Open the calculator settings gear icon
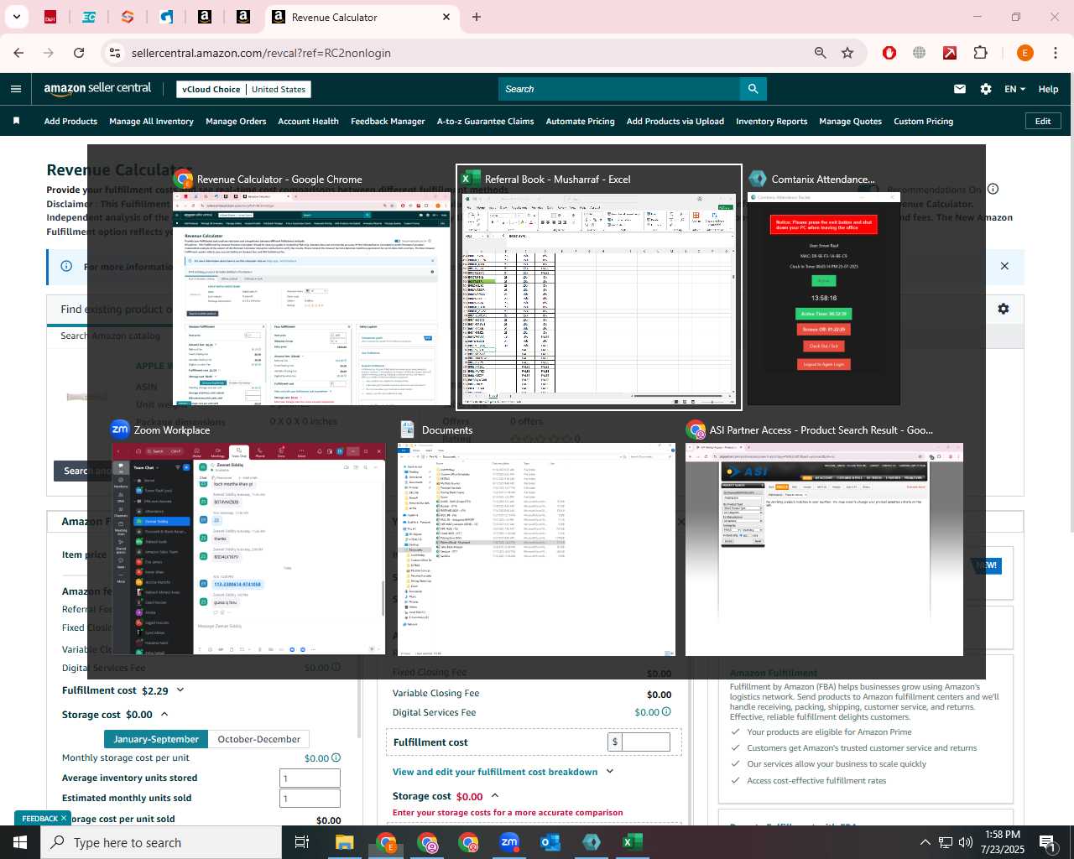Screen dimensions: 1074x859 (1003, 309)
